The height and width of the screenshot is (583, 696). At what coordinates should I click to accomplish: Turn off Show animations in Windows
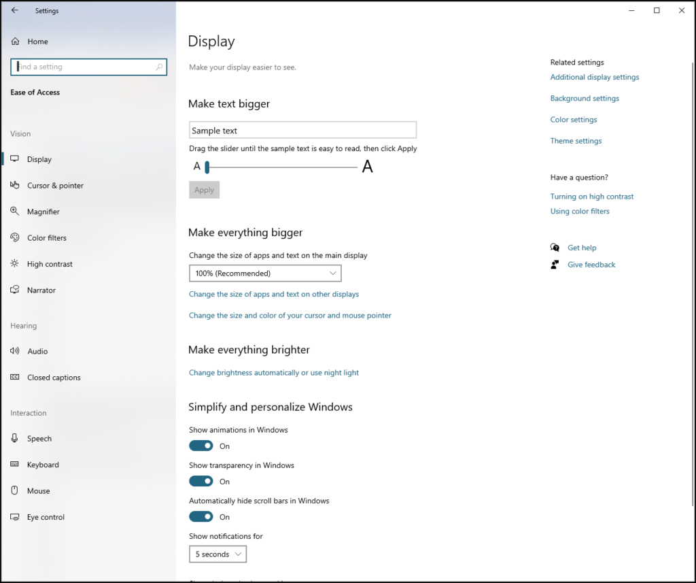[x=201, y=446]
